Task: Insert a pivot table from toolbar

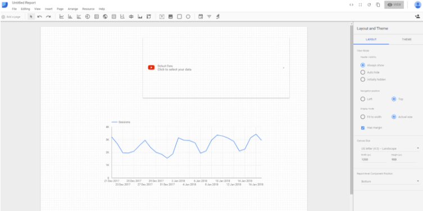Action: (x=149, y=17)
